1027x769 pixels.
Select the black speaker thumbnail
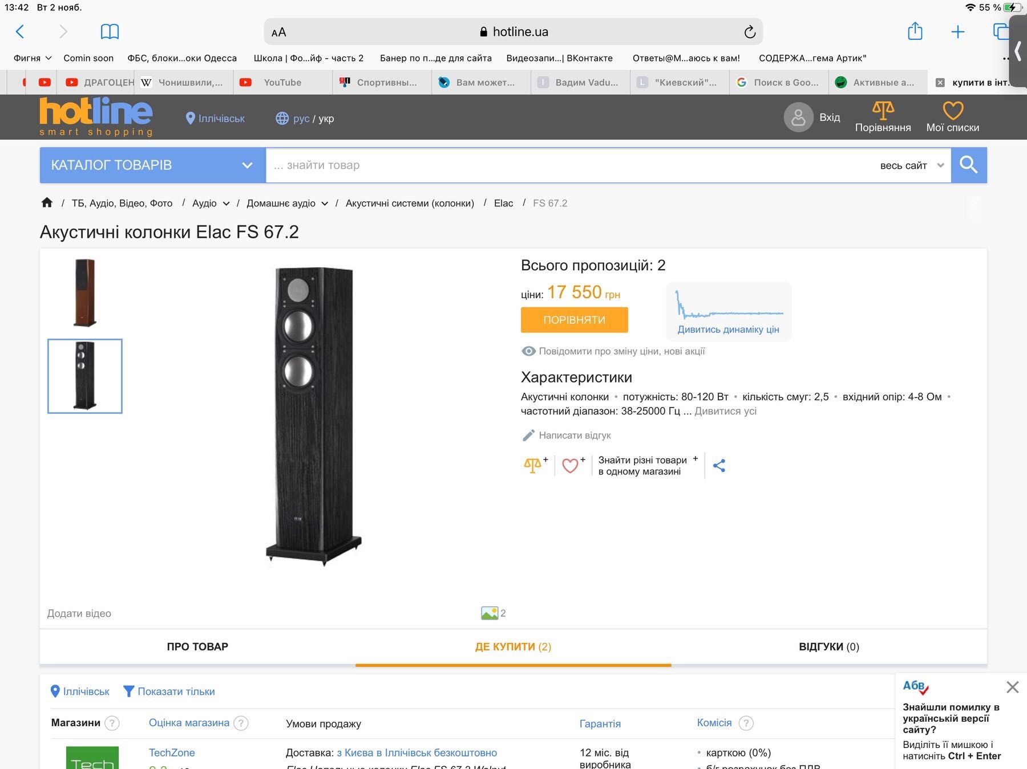(84, 376)
